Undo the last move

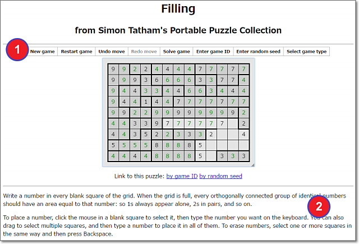point(112,52)
